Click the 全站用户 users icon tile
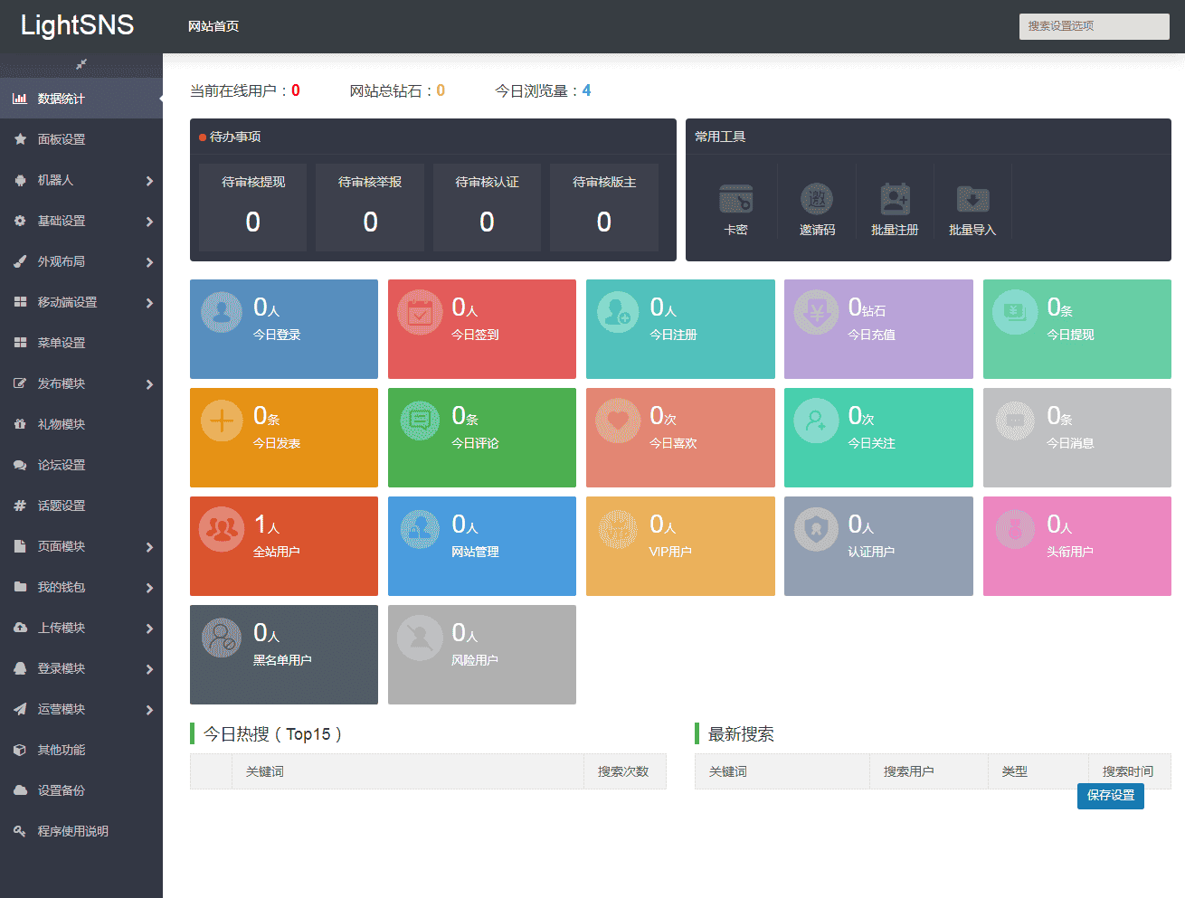1185x898 pixels. pos(222,529)
